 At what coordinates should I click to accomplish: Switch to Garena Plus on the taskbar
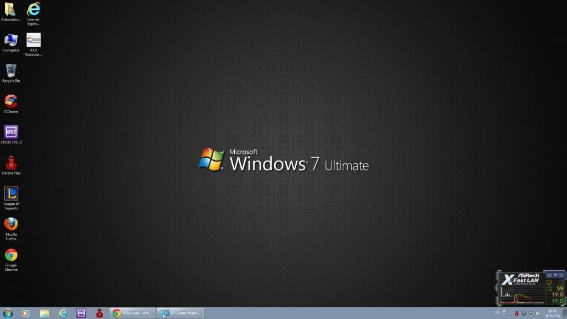100,313
